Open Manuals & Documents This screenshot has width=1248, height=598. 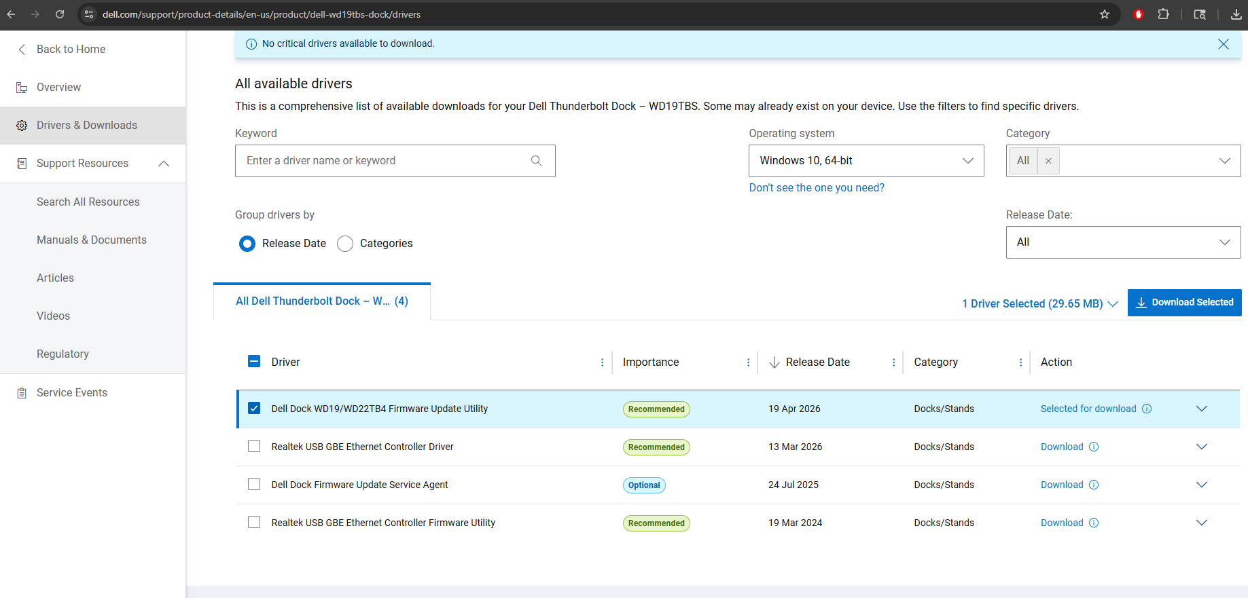(92, 240)
